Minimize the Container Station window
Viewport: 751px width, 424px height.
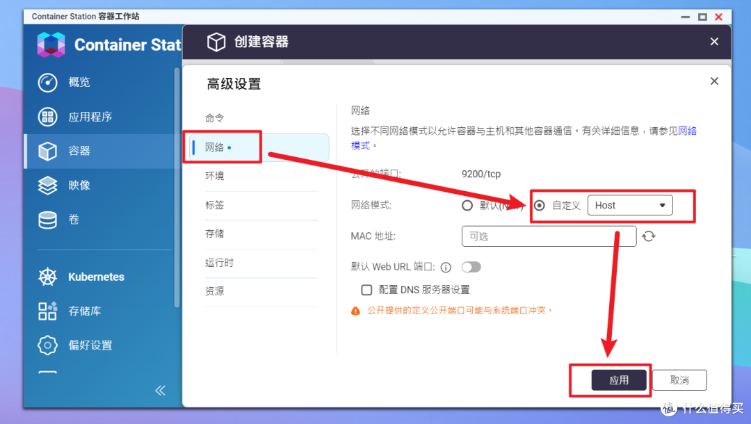click(686, 17)
